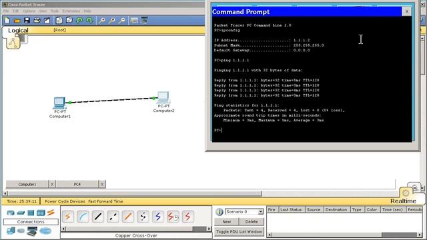Select the Hubs device category icon

pyautogui.click(x=31, y=213)
